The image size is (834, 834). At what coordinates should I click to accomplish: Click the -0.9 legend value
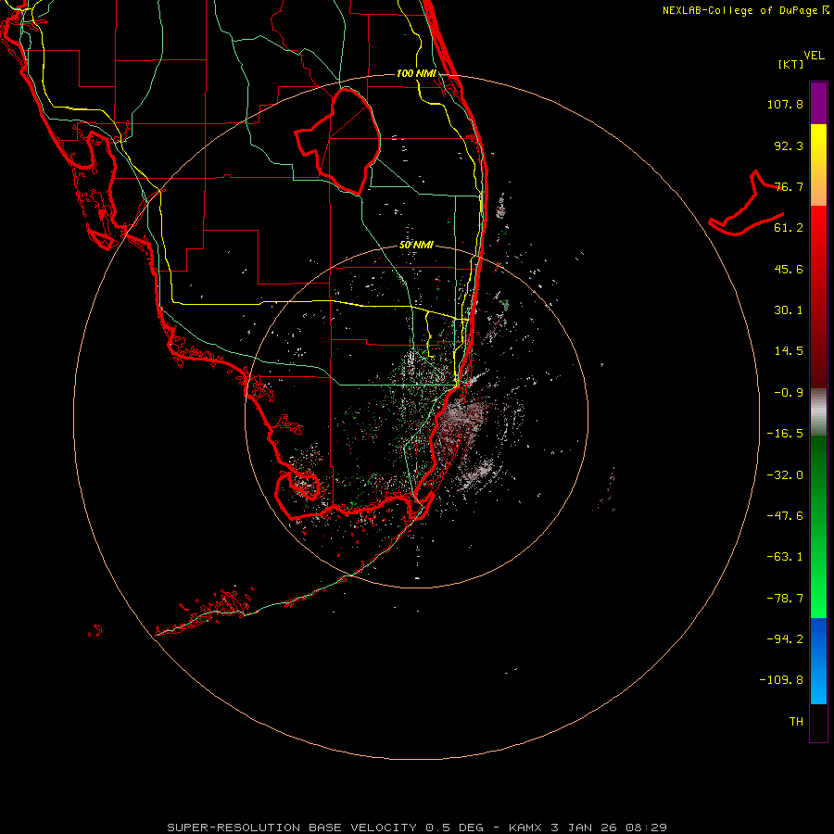(789, 393)
